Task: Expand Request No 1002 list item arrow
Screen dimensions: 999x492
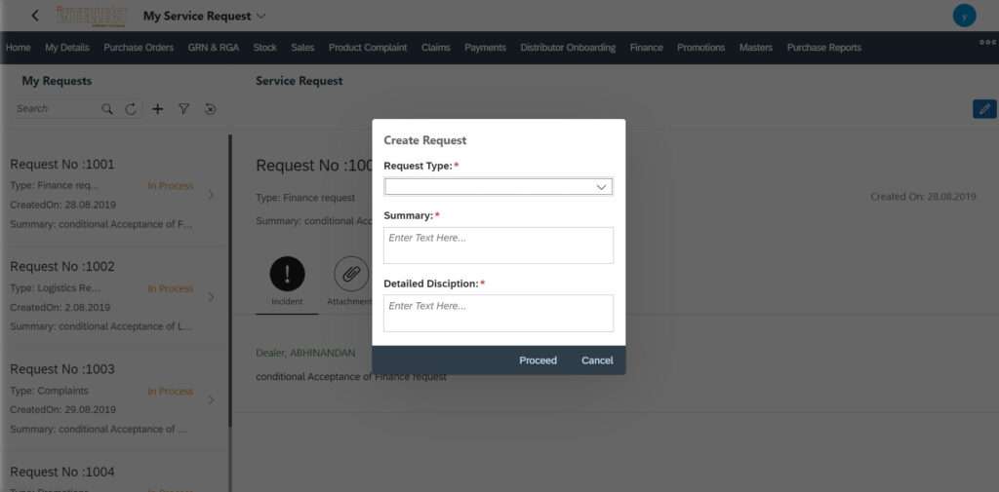Action: tap(212, 297)
